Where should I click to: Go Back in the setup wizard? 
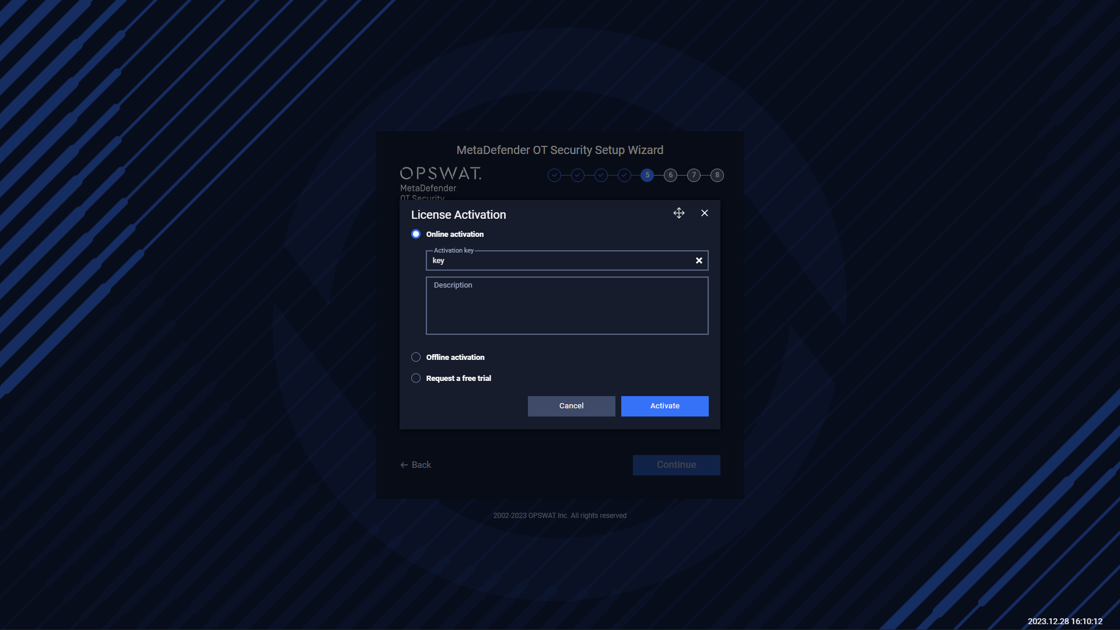click(x=416, y=465)
